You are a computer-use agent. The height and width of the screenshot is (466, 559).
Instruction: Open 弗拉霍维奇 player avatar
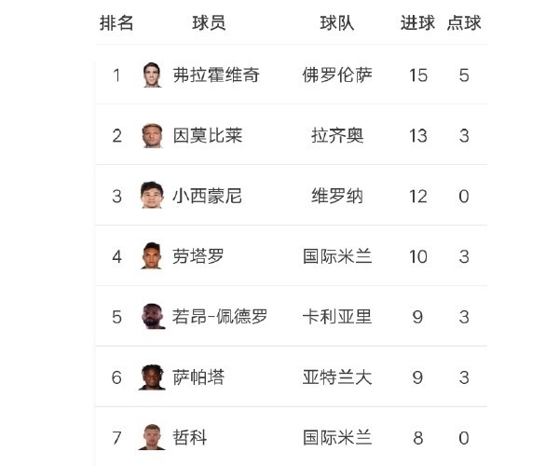pos(152,75)
